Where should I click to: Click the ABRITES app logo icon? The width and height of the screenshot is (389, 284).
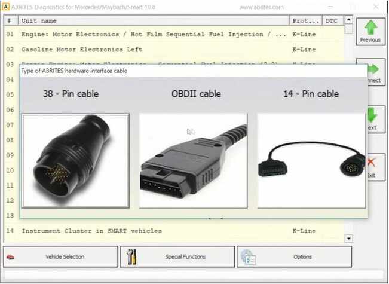click(x=5, y=7)
